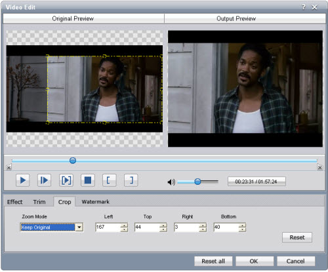
Task: Increase the Right crop value
Action: click(x=203, y=225)
